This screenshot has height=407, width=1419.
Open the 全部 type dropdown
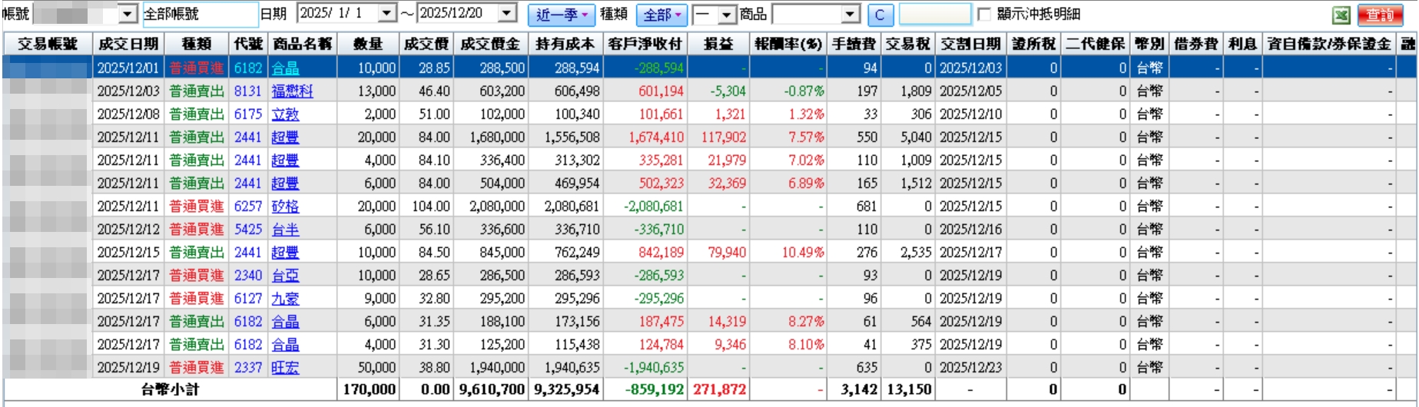tap(662, 15)
